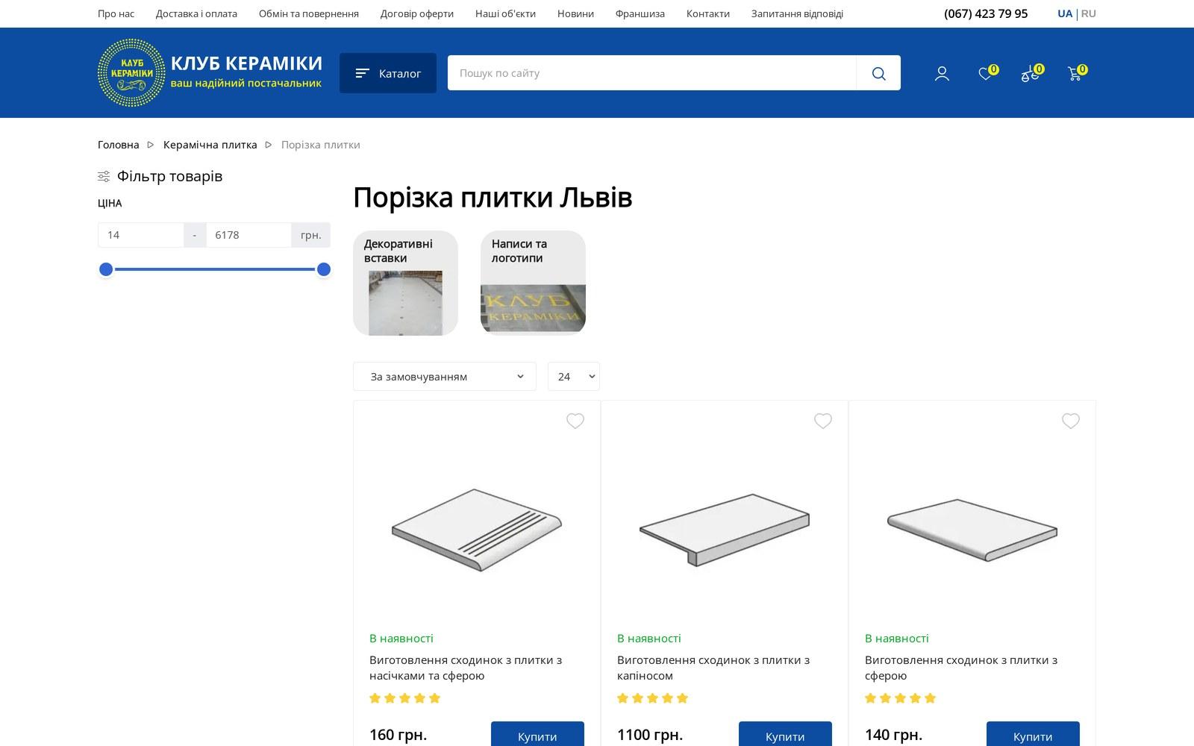Focus the maximum price field showing 6178

point(249,235)
